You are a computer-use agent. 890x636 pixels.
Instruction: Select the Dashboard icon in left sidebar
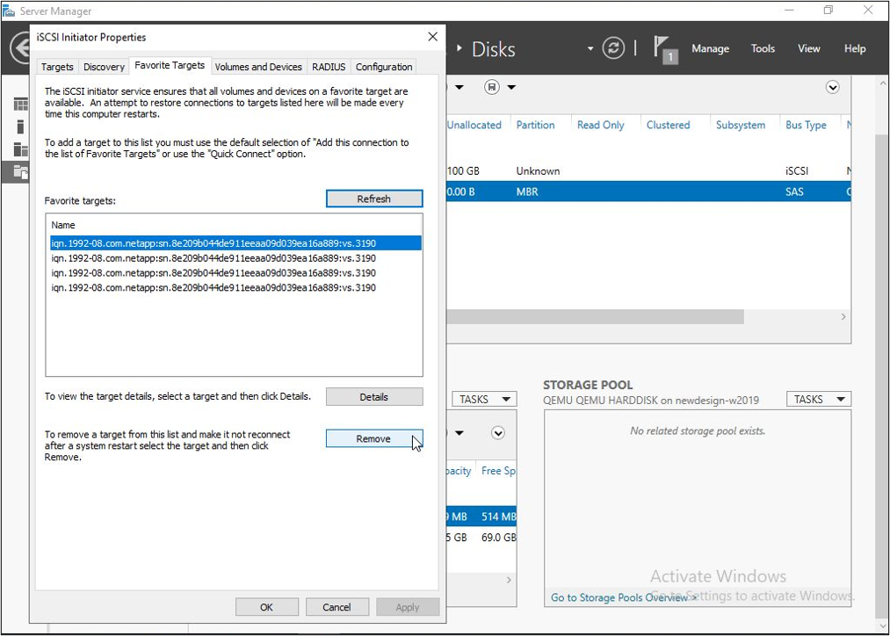tap(19, 105)
